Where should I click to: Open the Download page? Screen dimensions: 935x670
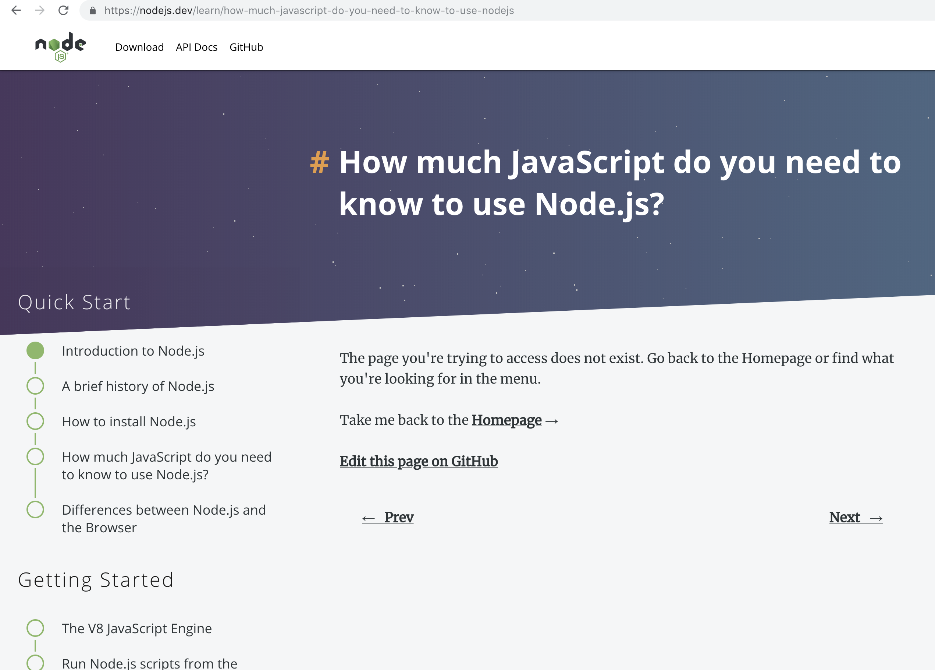(140, 47)
